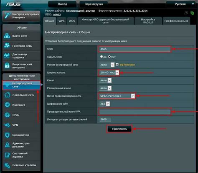Switch to the WPS tab
The height and width of the screenshot is (173, 198).
(x=61, y=21)
